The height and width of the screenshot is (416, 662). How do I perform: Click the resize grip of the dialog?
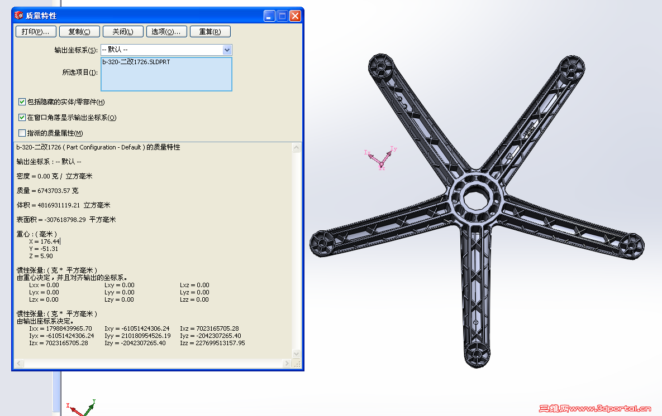click(x=297, y=364)
